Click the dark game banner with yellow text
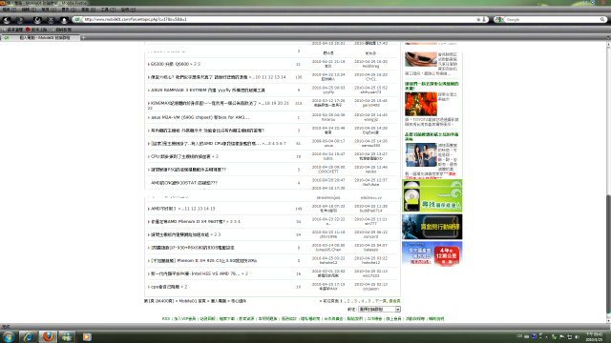This screenshot has height=343, width=611. click(x=432, y=227)
